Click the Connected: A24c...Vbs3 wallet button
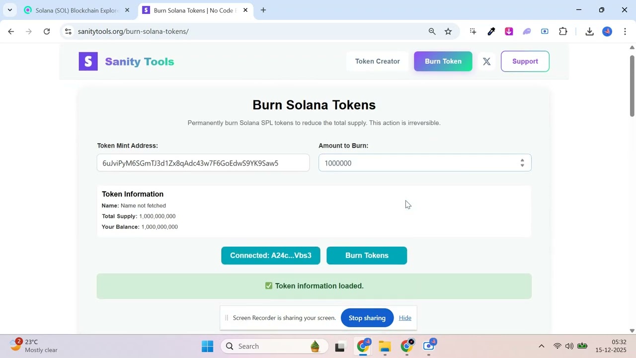The height and width of the screenshot is (358, 636). point(271,256)
